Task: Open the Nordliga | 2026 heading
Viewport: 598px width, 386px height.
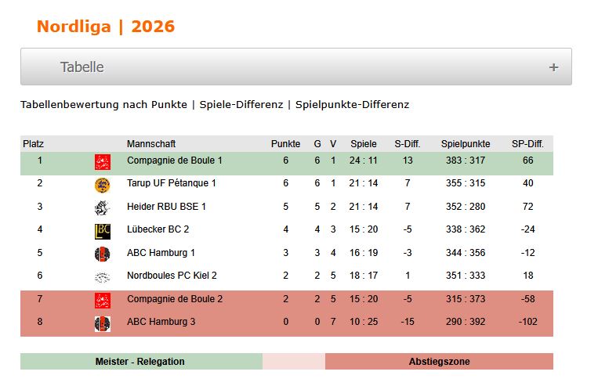Action: coord(106,27)
